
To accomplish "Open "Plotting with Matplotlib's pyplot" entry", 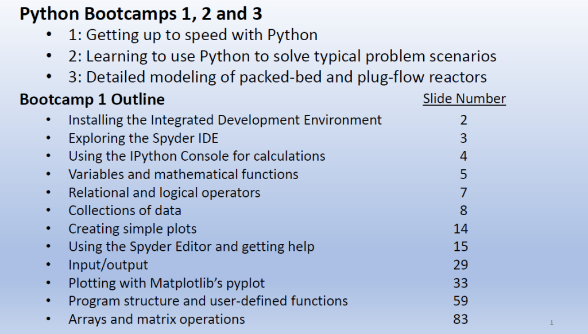I will (x=167, y=283).
